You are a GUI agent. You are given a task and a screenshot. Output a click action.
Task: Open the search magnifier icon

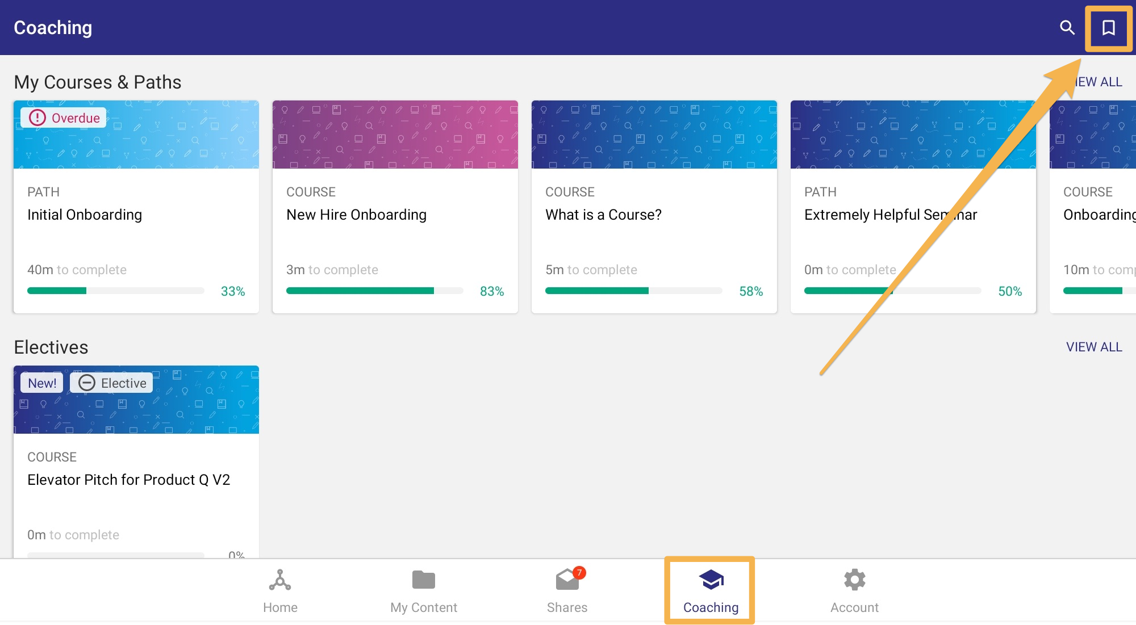pos(1067,27)
